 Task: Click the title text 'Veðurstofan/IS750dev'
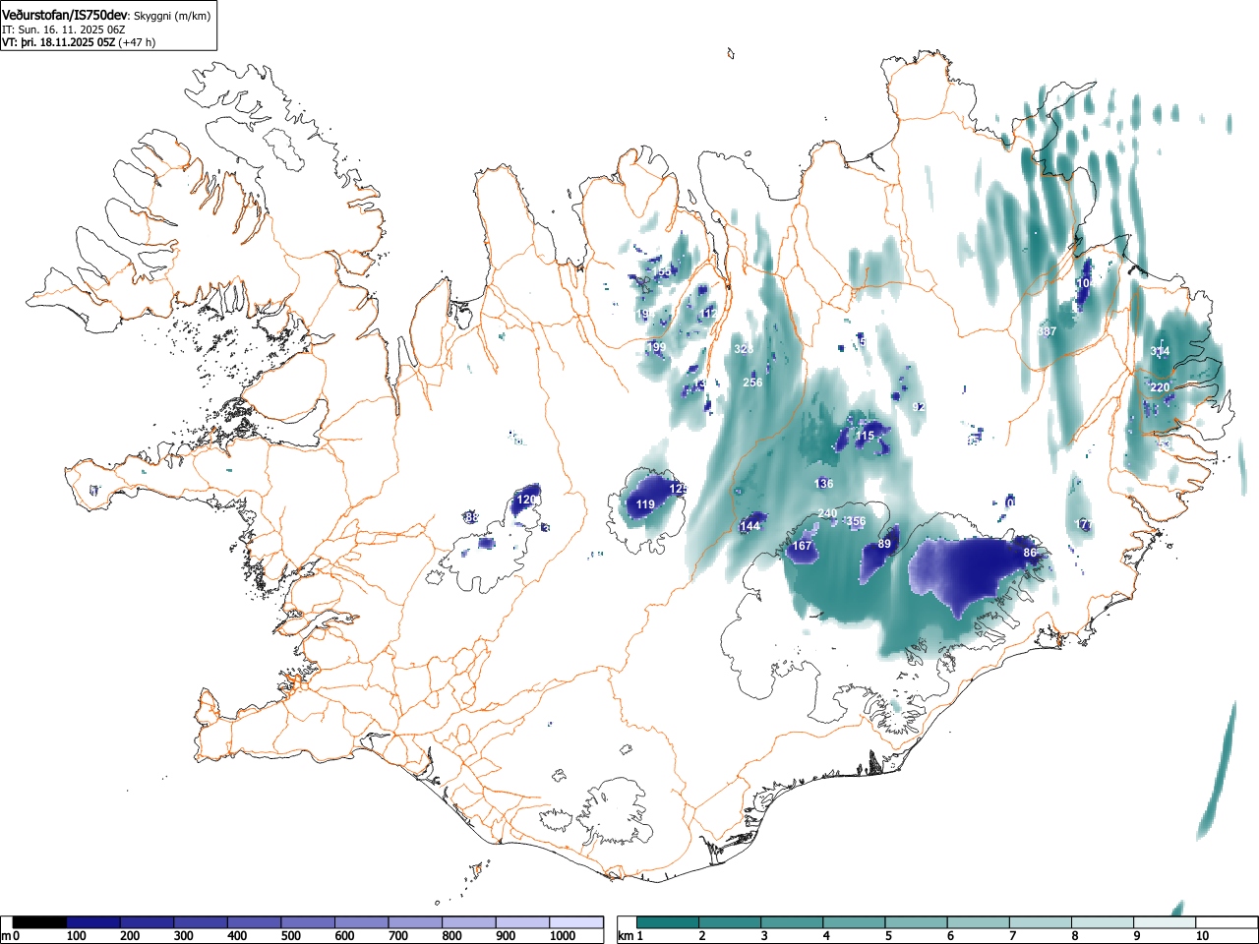click(65, 15)
